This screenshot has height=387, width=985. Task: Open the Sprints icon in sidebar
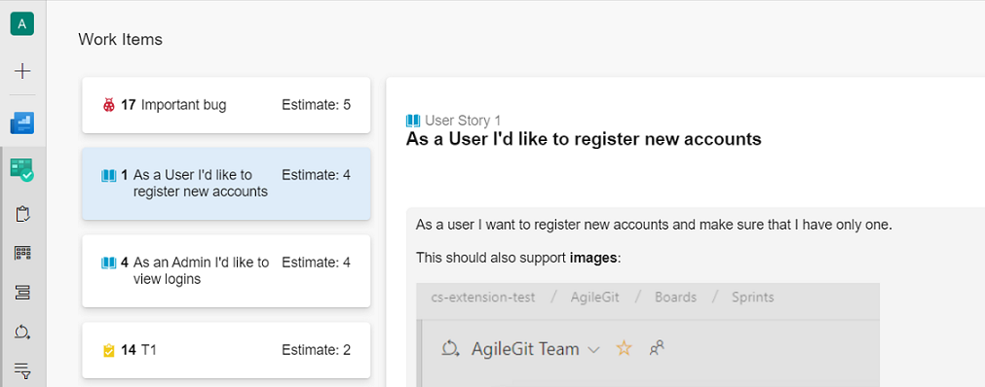(22, 332)
